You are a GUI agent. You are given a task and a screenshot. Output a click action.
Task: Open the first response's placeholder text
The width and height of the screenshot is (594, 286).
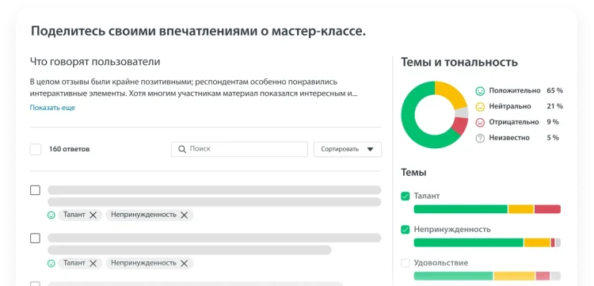point(214,196)
